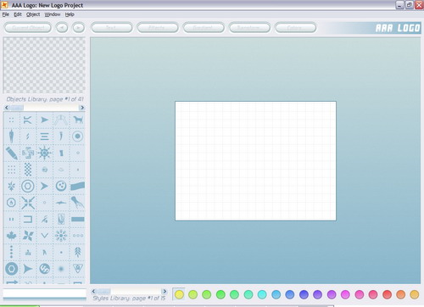
Task: Pick the square dot-grid shape
Action: (11, 170)
